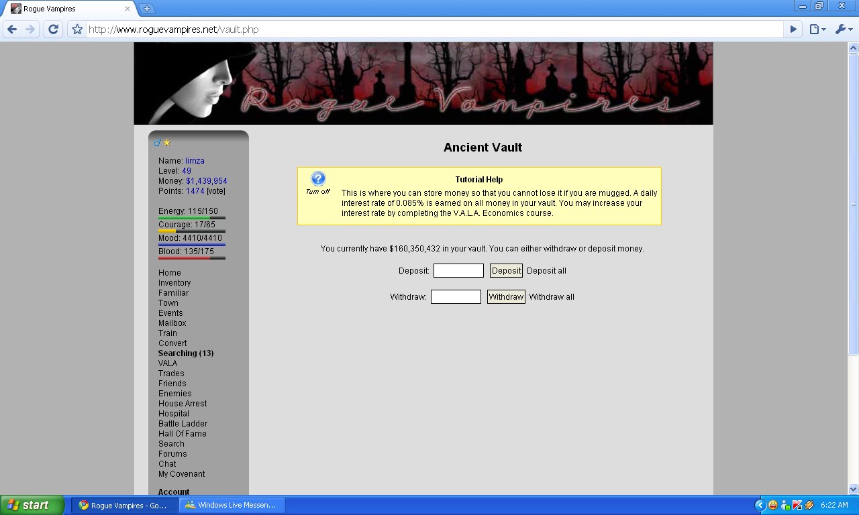This screenshot has height=515, width=859.
Task: Click the level 49 link
Action: point(187,171)
